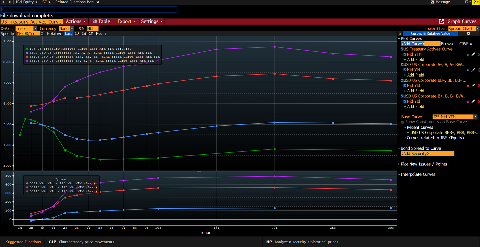480x247 pixels.
Task: Open the panel gear settings tab
Action: [468, 33]
